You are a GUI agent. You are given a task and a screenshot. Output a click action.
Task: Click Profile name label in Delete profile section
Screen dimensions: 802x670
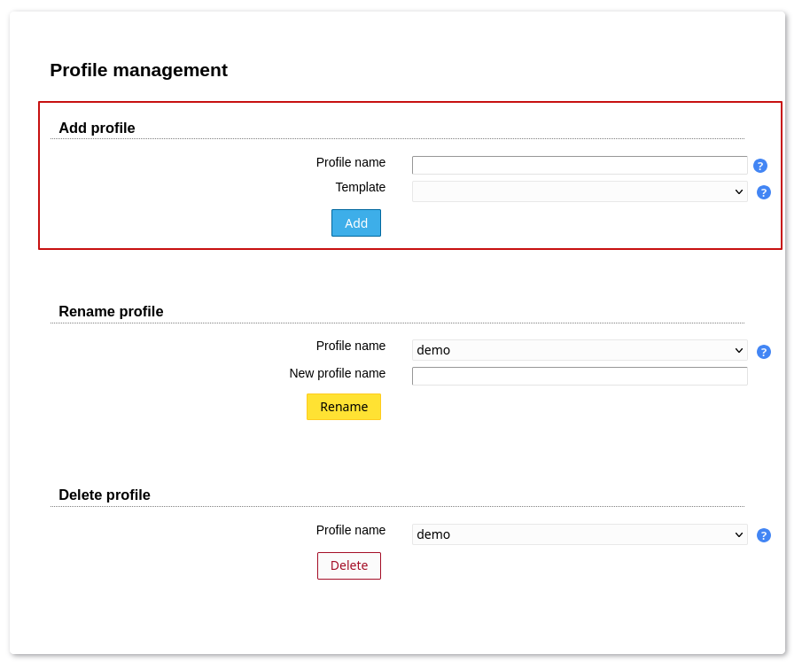[350, 530]
